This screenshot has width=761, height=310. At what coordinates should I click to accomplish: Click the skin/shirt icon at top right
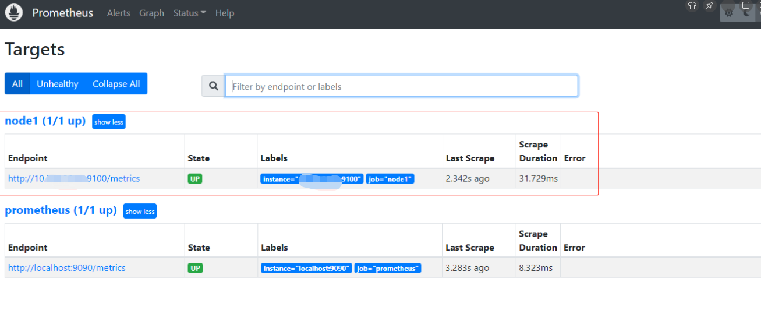click(692, 6)
